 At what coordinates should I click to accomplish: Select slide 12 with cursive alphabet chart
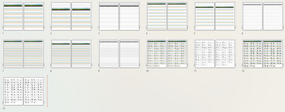pyautogui.click(x=263, y=54)
